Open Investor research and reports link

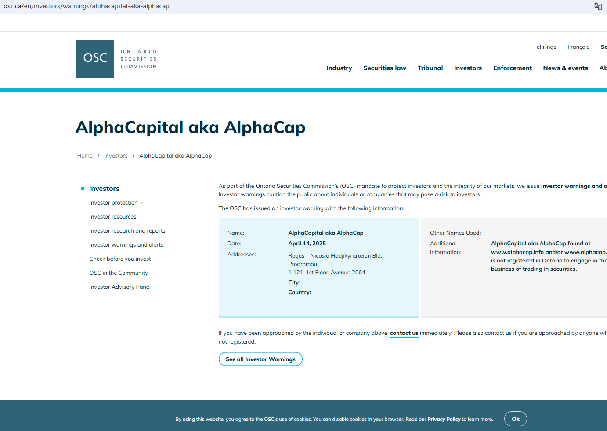click(x=127, y=231)
